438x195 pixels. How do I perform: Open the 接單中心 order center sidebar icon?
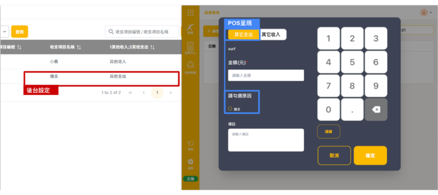pyautogui.click(x=190, y=48)
